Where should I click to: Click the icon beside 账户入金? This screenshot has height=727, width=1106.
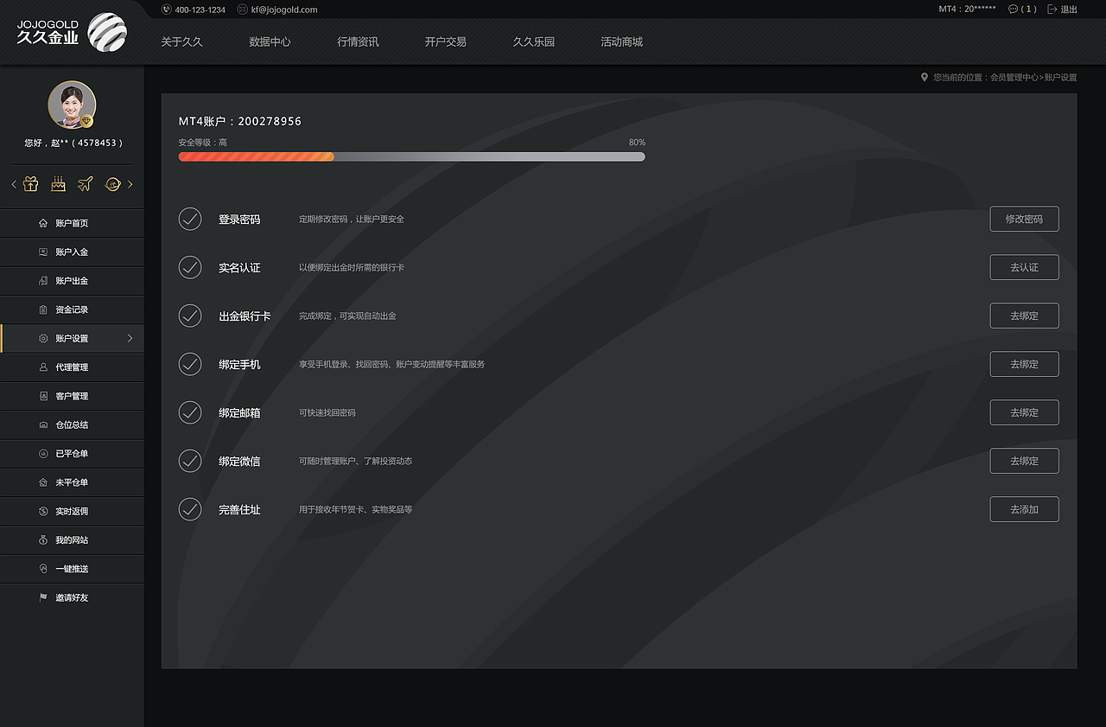coord(43,252)
